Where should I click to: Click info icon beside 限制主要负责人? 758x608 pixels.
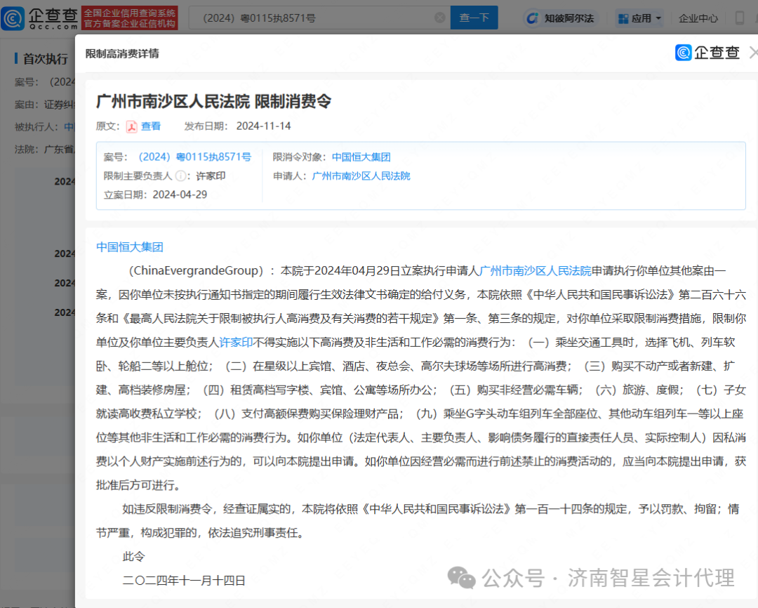tap(180, 176)
